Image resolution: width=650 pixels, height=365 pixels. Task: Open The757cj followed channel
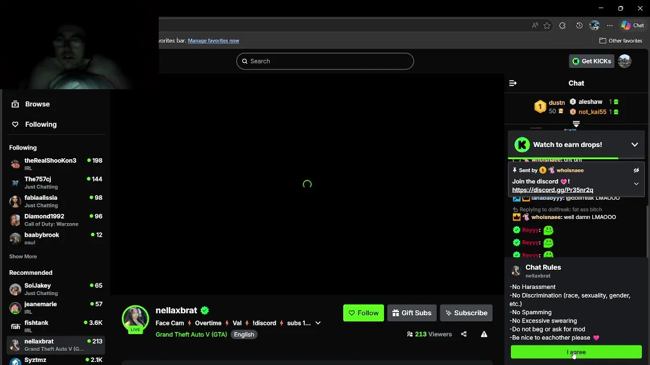(56, 182)
